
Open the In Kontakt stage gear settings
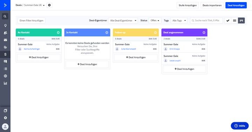[x=107, y=32]
